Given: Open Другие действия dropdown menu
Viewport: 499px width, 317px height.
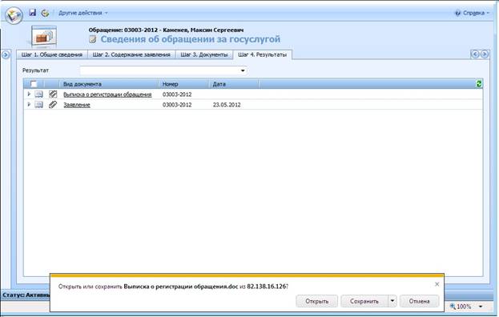Looking at the screenshot, I should 83,13.
